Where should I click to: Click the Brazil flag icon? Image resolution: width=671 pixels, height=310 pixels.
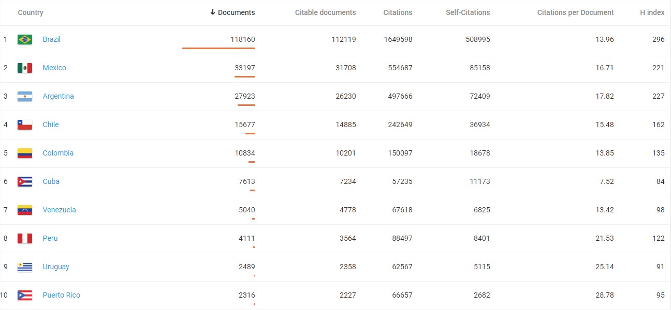point(25,40)
